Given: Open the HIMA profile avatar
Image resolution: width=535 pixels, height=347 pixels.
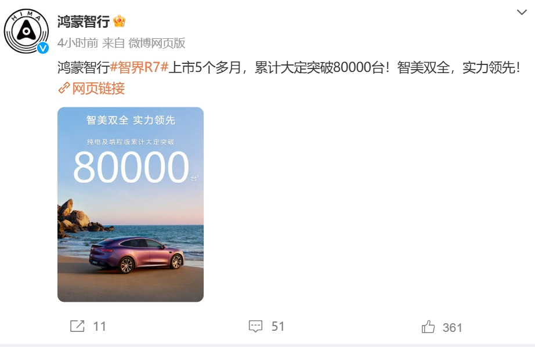Looking at the screenshot, I should point(26,31).
